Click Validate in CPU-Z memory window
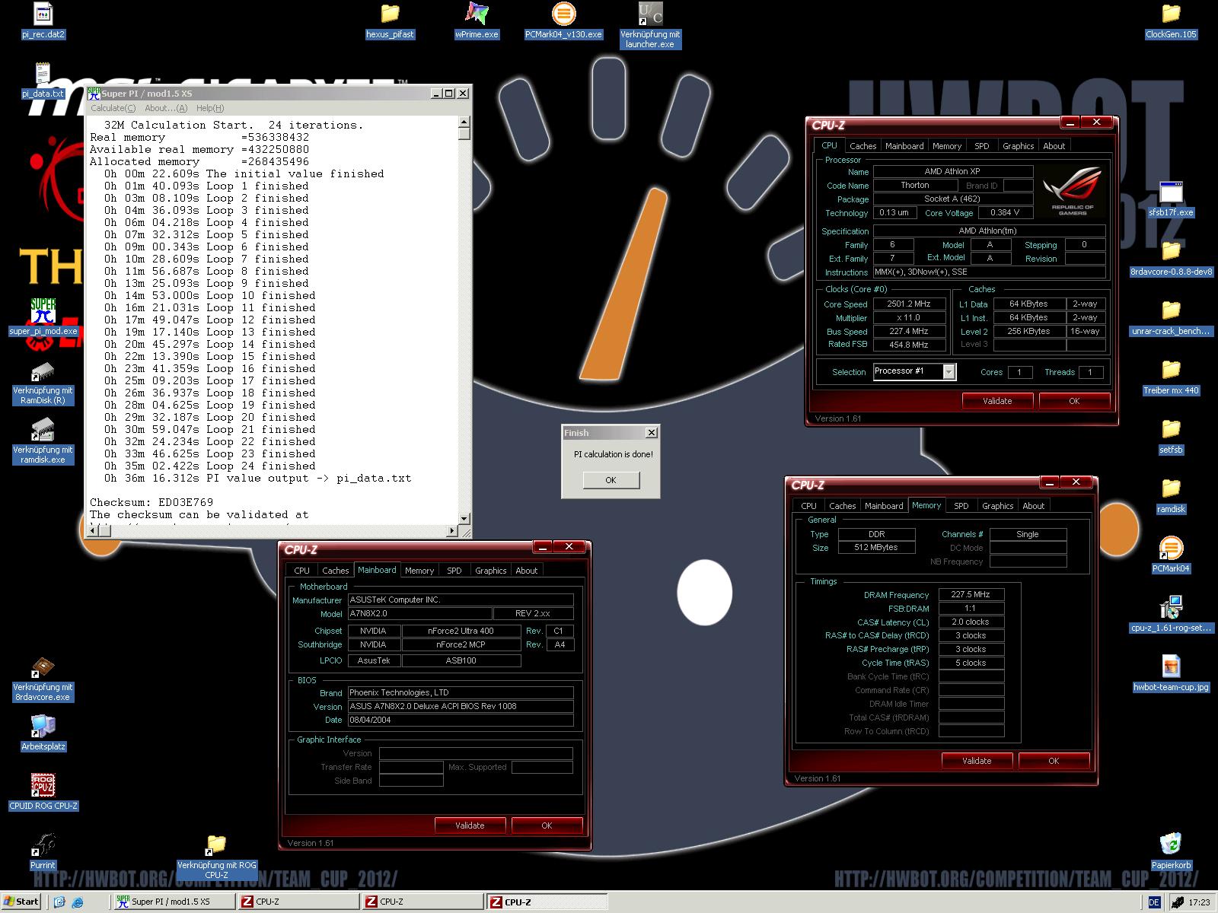 977,761
